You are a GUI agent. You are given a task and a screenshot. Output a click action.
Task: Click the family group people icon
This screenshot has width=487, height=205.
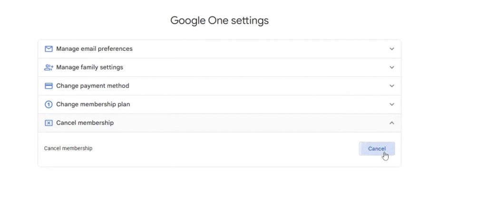click(x=49, y=67)
